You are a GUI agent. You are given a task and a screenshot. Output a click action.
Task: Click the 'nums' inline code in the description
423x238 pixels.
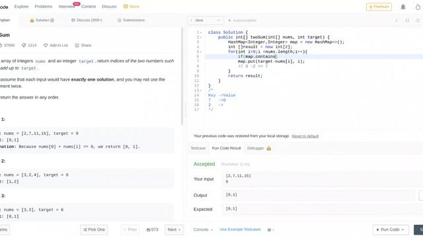point(40,61)
